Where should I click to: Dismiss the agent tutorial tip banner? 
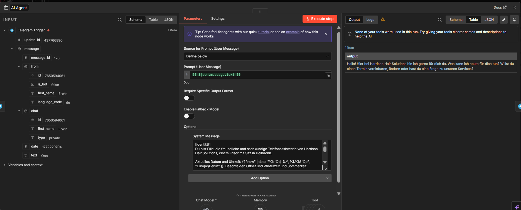[326, 34]
